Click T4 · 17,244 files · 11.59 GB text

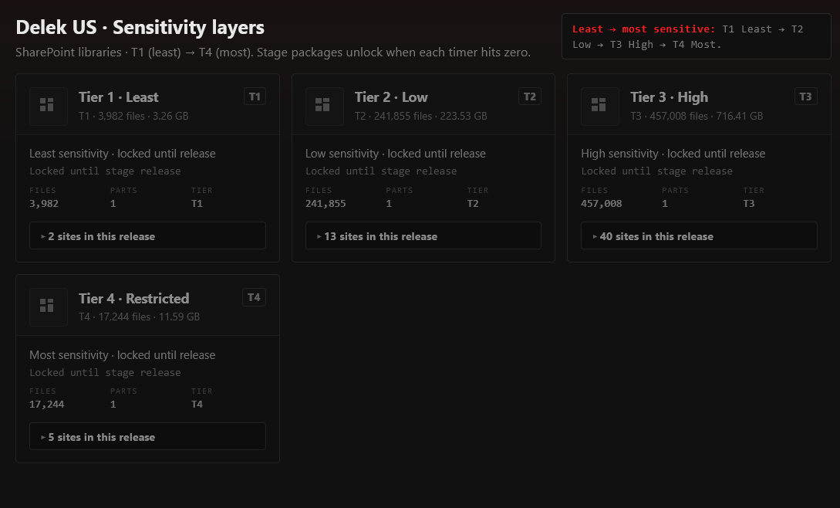140,317
